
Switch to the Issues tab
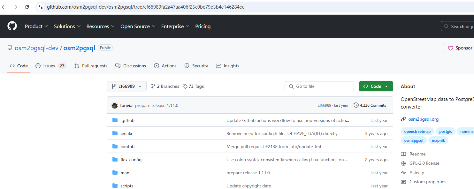click(x=50, y=66)
